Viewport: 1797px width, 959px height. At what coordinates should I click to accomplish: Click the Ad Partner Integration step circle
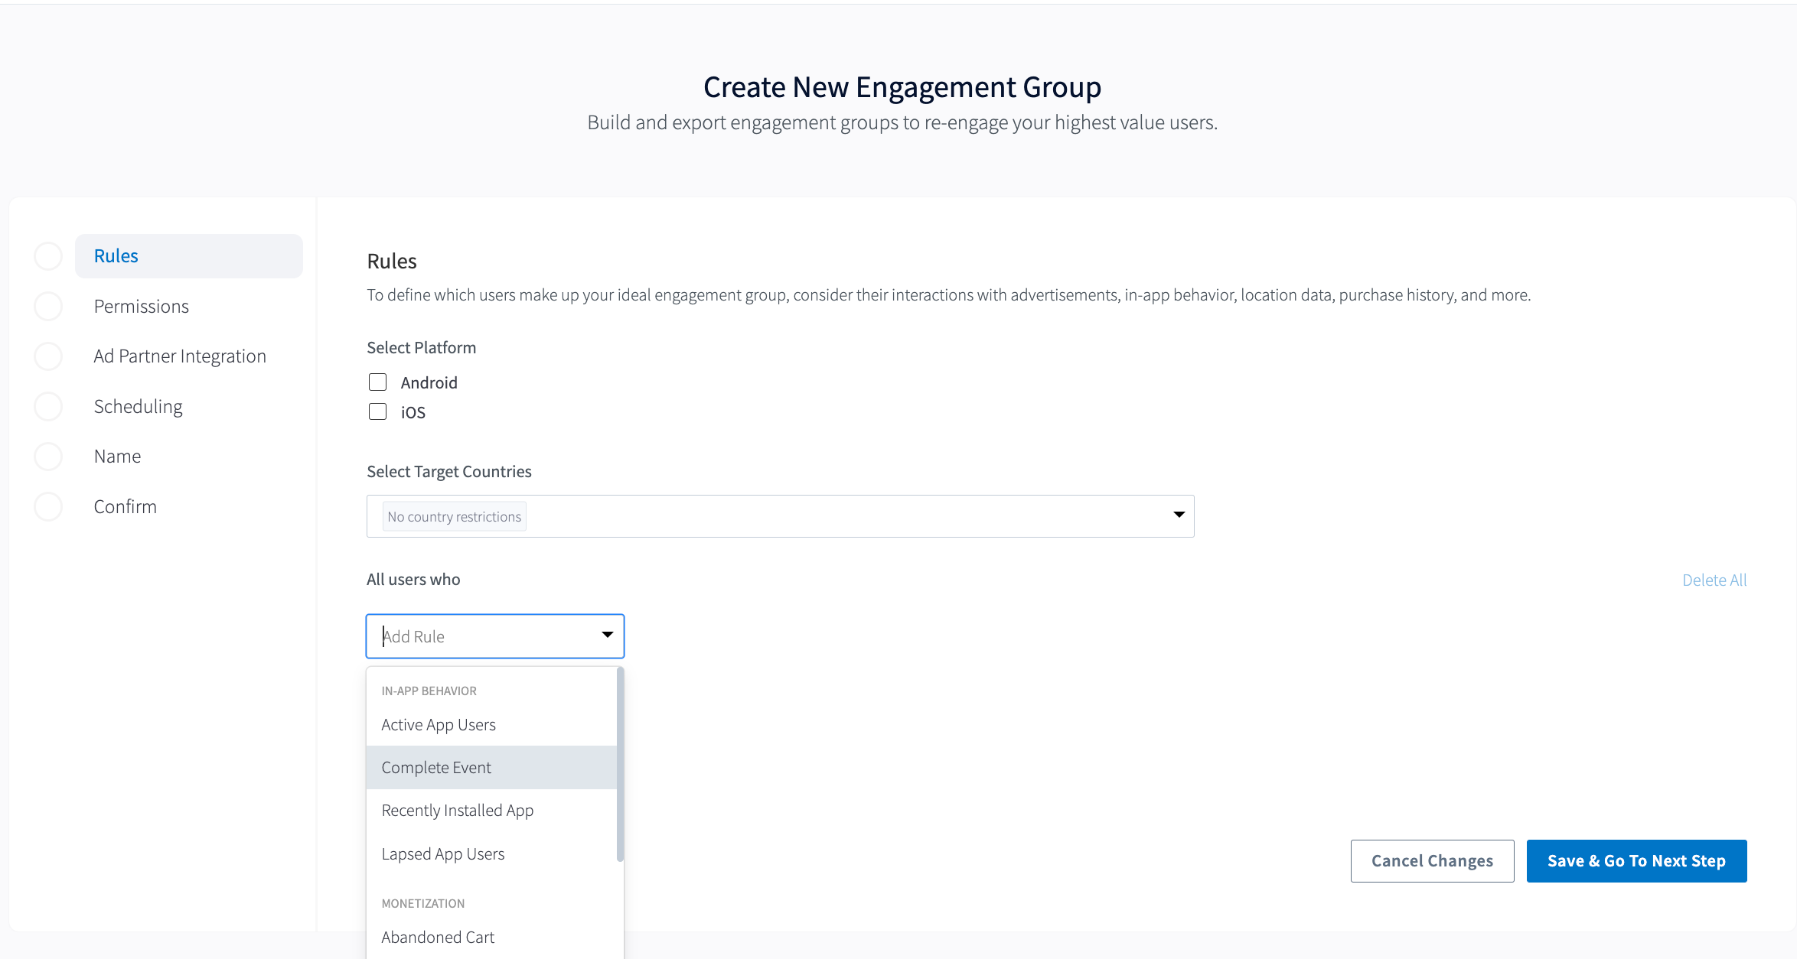pos(48,356)
